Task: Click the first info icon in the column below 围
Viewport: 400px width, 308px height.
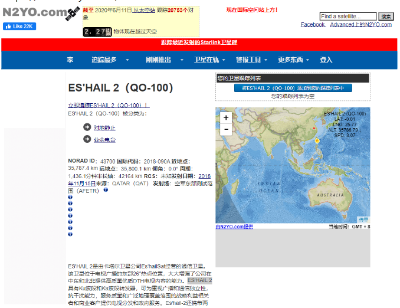Action: click(70, 197)
